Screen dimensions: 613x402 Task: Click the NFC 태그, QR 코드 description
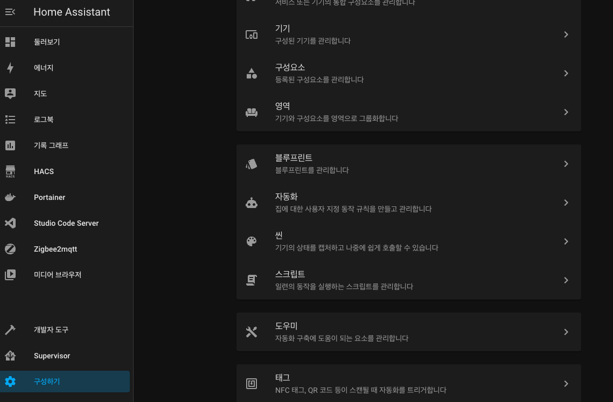coord(361,390)
